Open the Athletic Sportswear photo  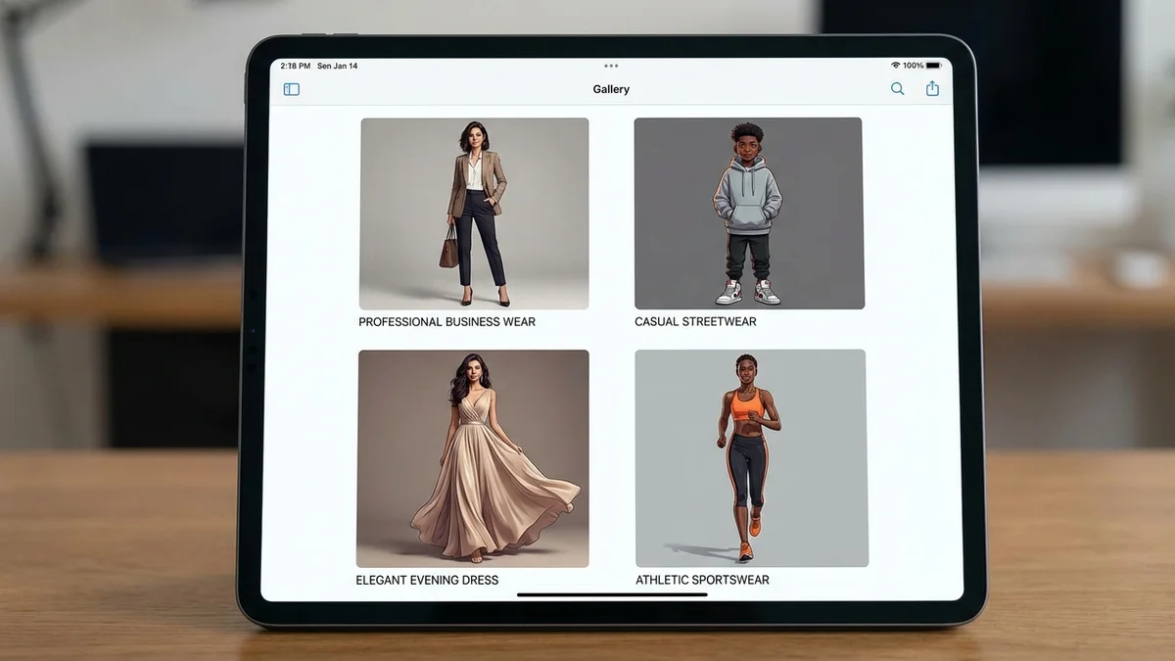pyautogui.click(x=749, y=456)
